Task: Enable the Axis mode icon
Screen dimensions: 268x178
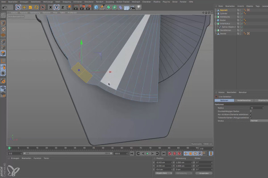Action: [x=3, y=61]
